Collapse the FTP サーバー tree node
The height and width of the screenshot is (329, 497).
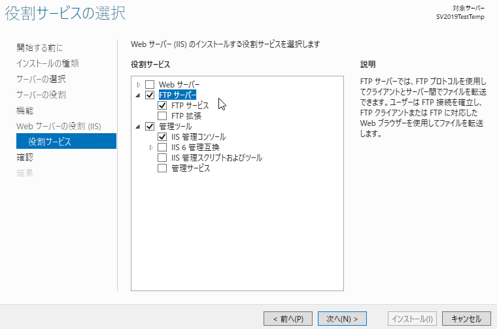point(138,95)
